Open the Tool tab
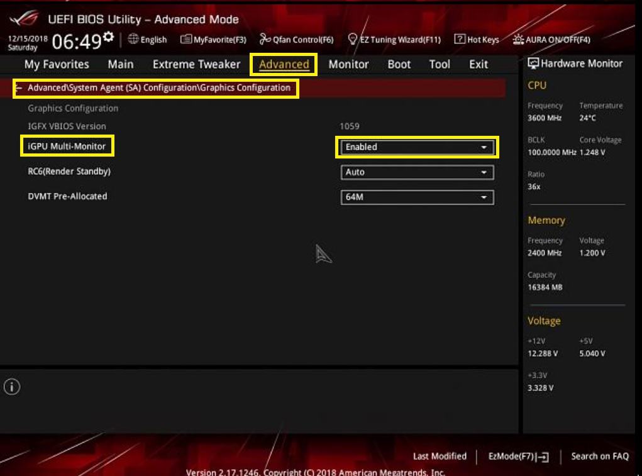Image resolution: width=642 pixels, height=476 pixels. point(440,64)
